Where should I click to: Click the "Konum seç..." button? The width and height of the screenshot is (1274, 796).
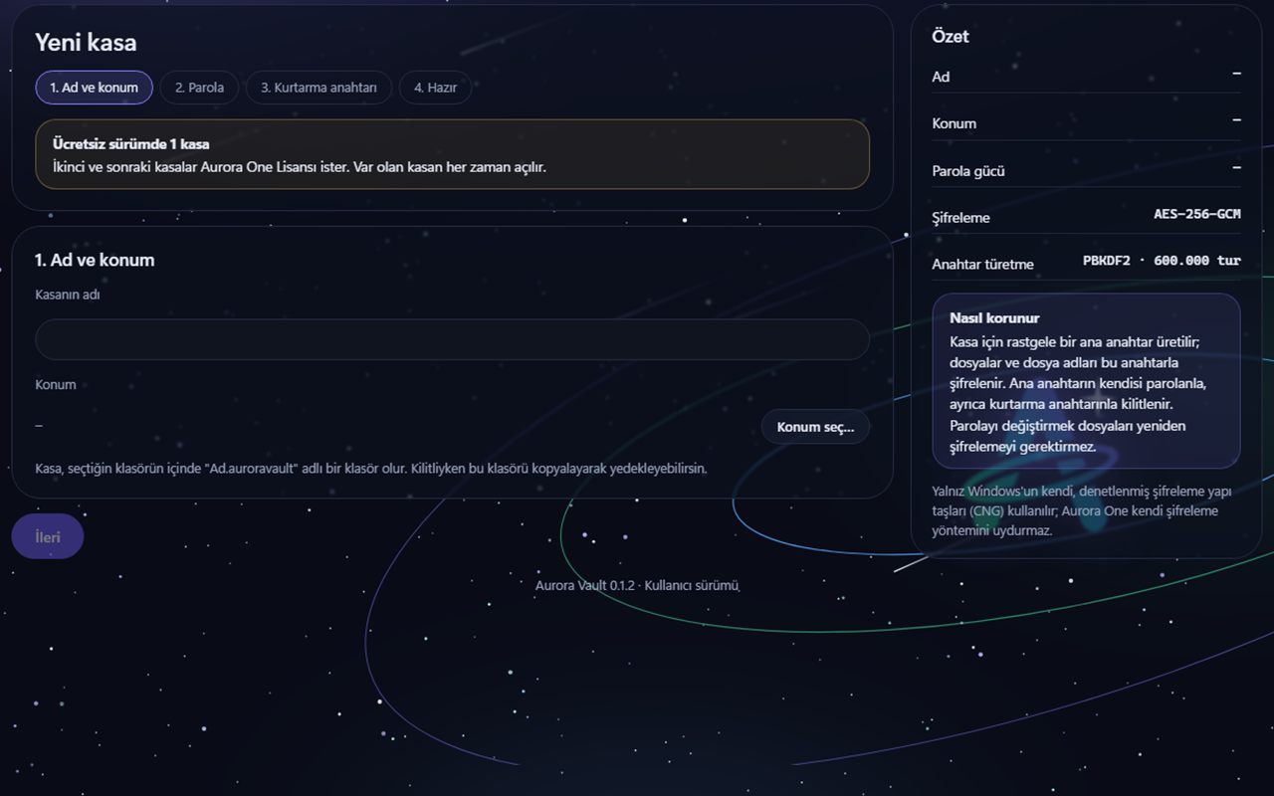pyautogui.click(x=815, y=427)
